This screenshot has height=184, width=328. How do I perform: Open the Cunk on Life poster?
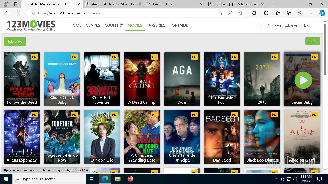click(102, 137)
